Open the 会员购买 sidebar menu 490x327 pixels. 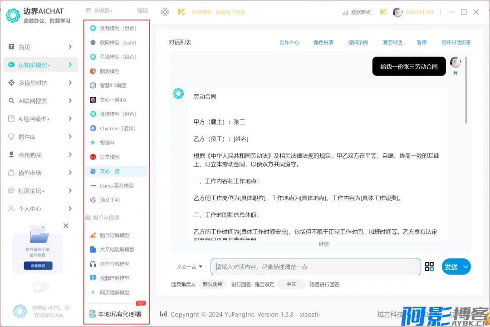click(x=41, y=155)
